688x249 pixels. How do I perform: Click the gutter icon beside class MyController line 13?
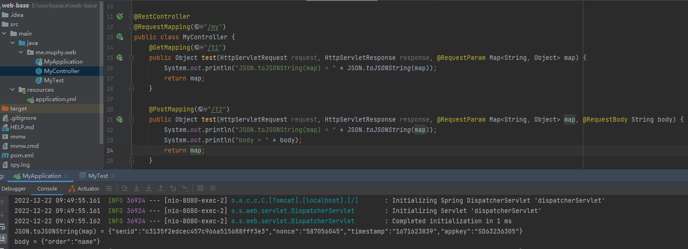[120, 37]
